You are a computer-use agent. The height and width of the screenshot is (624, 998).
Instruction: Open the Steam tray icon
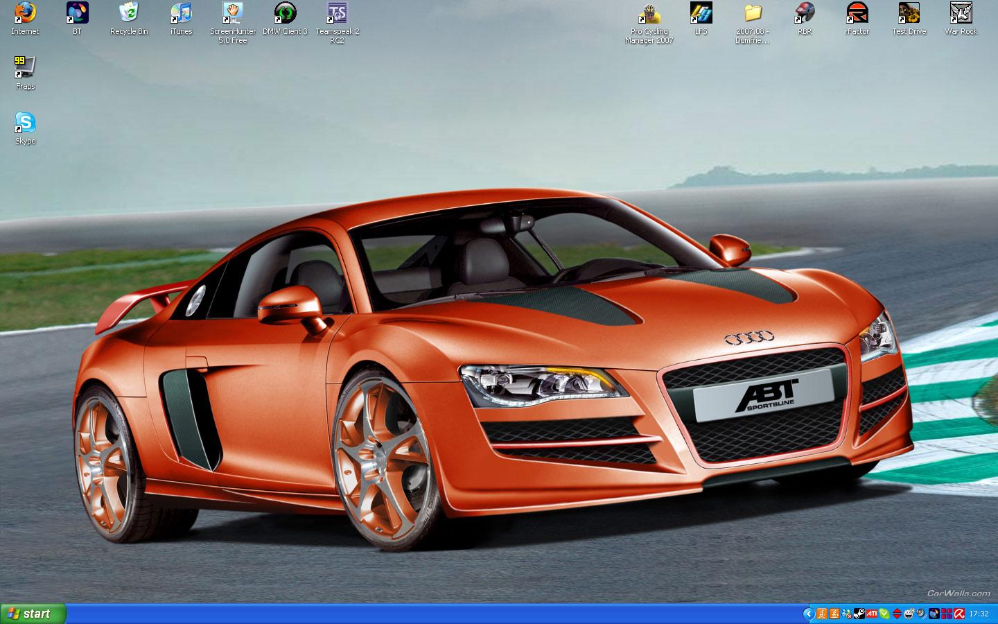859,614
